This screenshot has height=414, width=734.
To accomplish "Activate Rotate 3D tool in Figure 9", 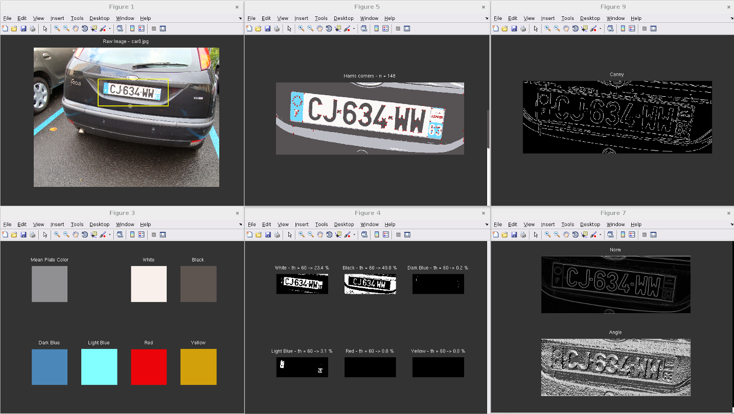I will click(x=575, y=29).
